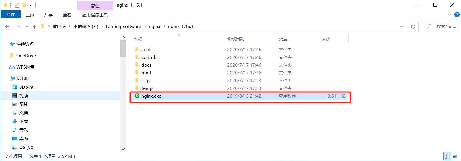Click the WPS cloud drive icon

(12, 67)
